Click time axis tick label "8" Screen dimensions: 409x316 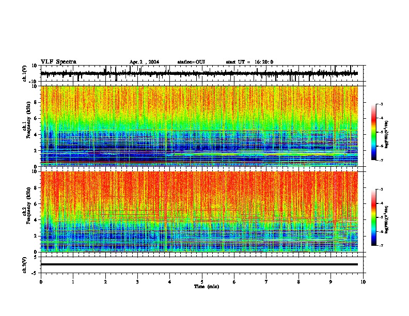[x=298, y=282]
